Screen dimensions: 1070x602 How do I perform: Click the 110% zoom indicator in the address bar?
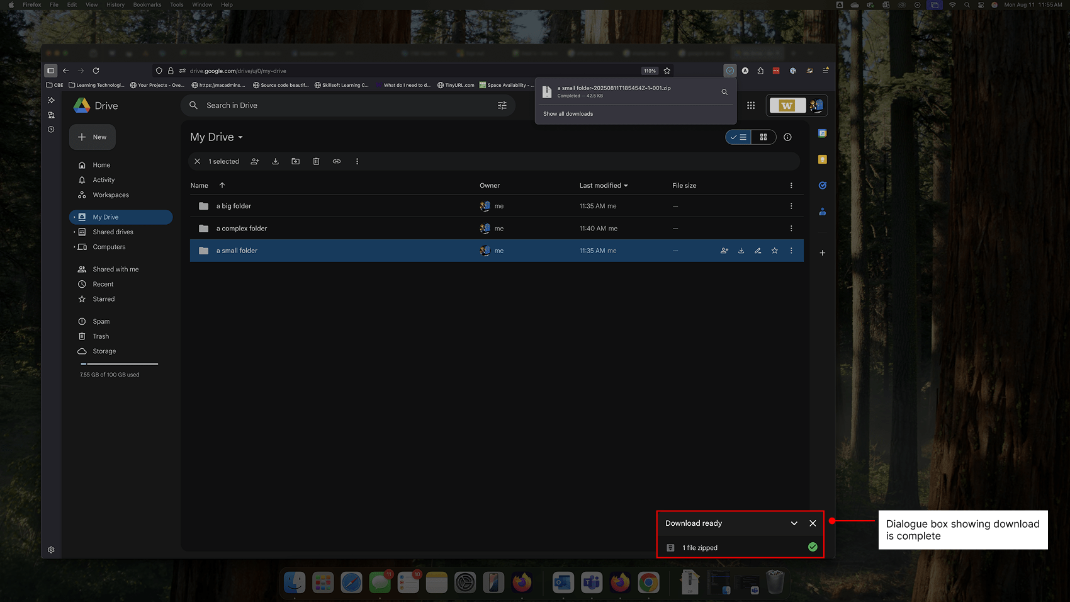[649, 71]
